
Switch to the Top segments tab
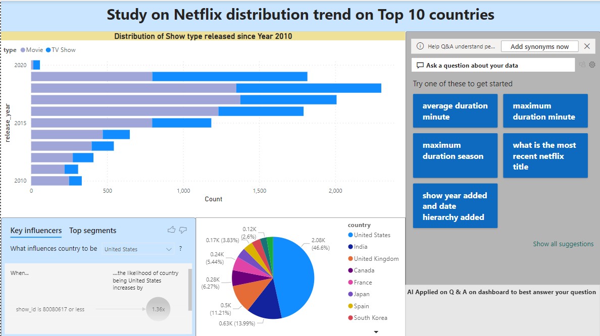(x=92, y=231)
